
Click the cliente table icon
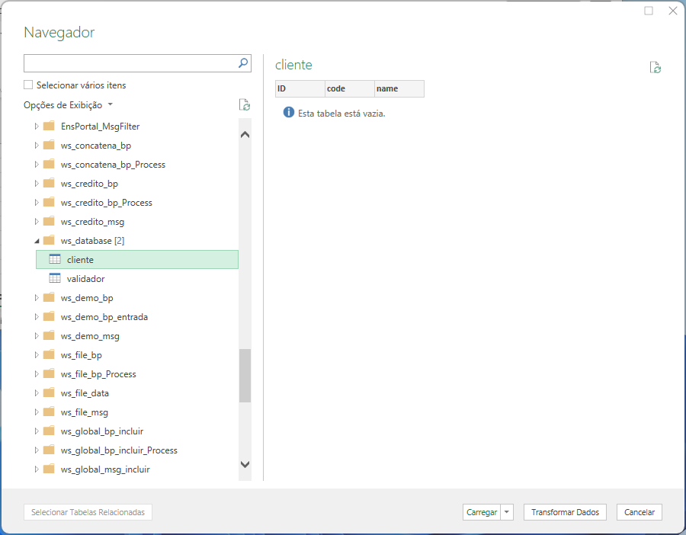(x=55, y=260)
